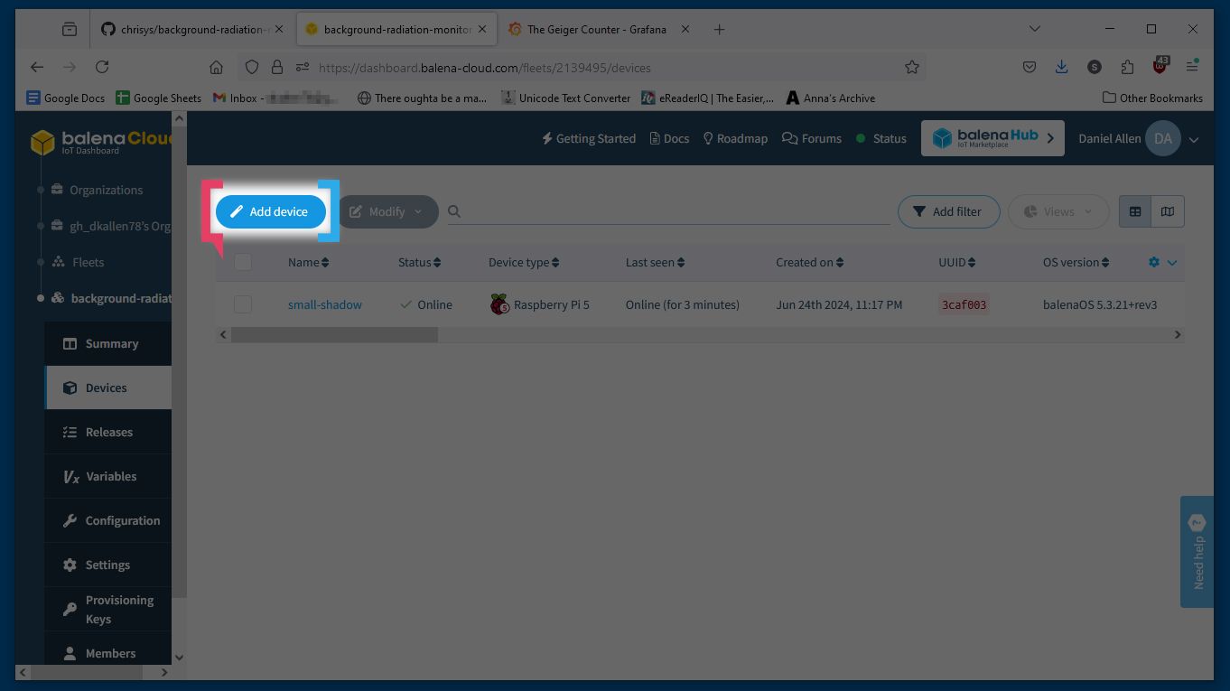Open the Settings sidebar tab

pos(108,565)
